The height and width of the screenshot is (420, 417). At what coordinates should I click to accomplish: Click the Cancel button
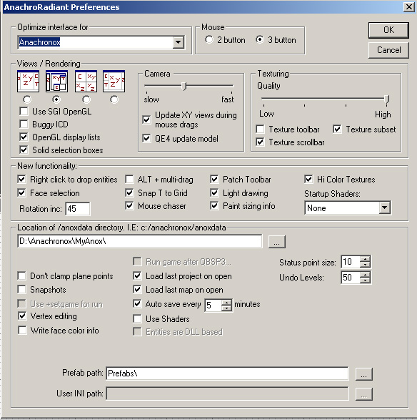pyautogui.click(x=388, y=50)
